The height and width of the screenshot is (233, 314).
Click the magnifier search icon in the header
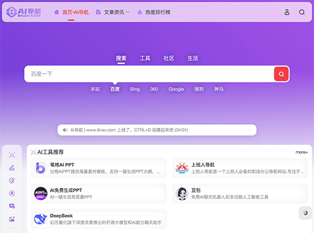click(301, 12)
